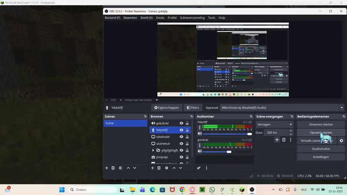Open the Tools menu
This screenshot has height=195, width=347.
[211, 18]
